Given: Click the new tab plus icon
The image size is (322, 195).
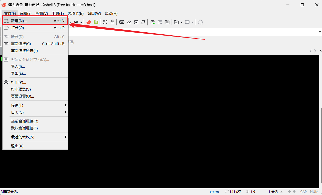Looking at the screenshot, I should [176, 22].
